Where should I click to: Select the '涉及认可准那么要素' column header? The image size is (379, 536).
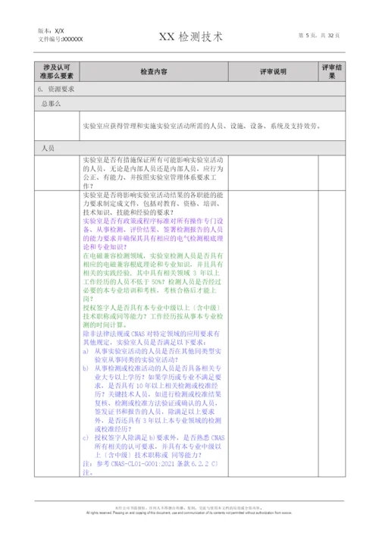[57, 71]
